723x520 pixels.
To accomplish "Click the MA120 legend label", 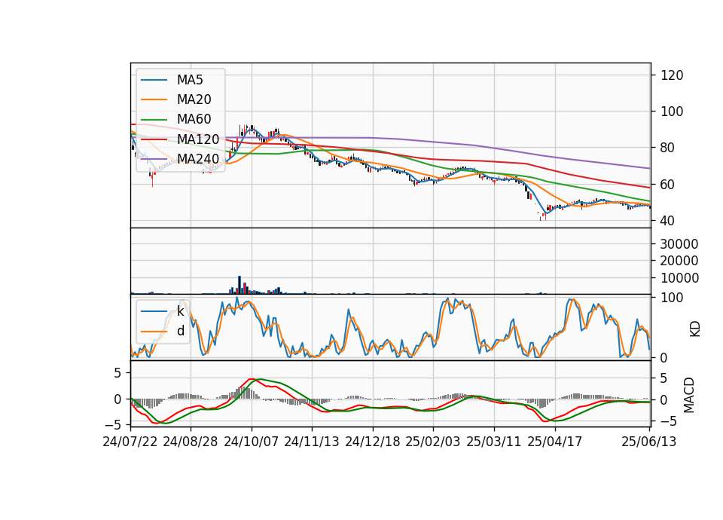I will pos(198,139).
